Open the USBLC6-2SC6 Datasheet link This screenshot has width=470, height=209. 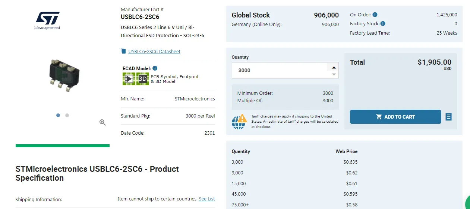coord(154,51)
